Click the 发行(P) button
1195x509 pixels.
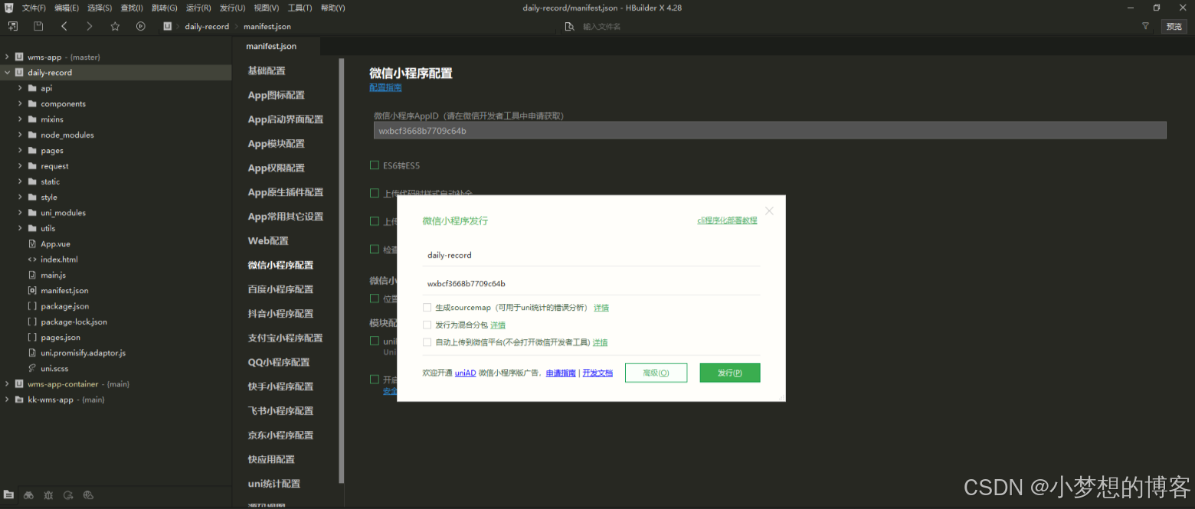pyautogui.click(x=730, y=373)
